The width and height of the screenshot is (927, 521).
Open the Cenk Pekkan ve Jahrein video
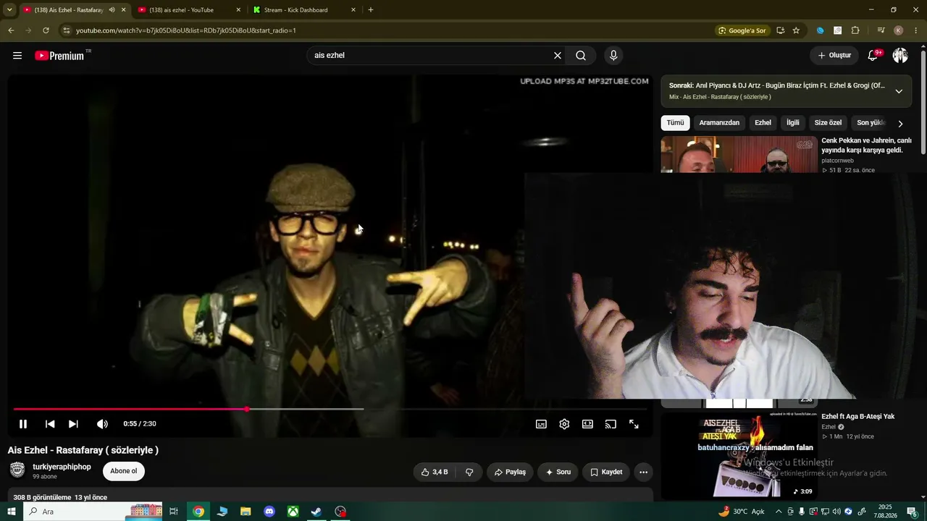tap(866, 145)
